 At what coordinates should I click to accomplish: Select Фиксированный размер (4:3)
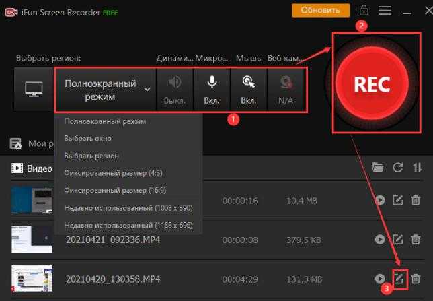pos(113,173)
